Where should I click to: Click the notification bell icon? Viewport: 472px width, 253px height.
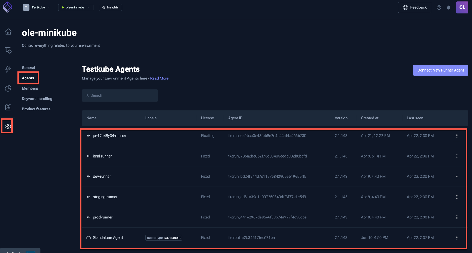(449, 7)
